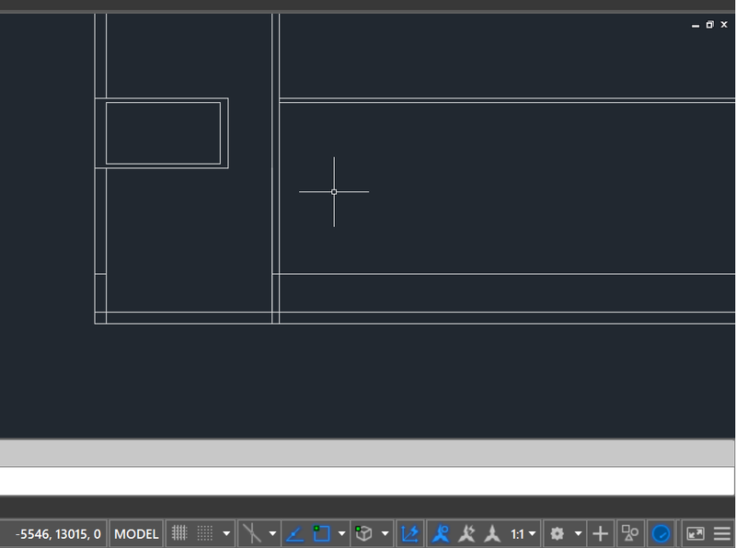Click annotation scale icon left of 1:1
The height and width of the screenshot is (548, 736).
494,533
